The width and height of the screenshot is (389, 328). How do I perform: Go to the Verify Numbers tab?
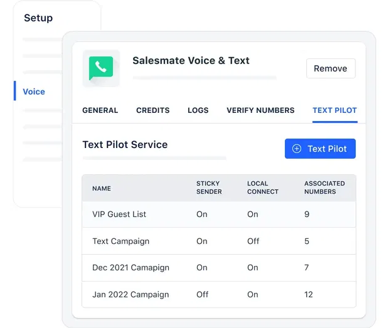(260, 110)
